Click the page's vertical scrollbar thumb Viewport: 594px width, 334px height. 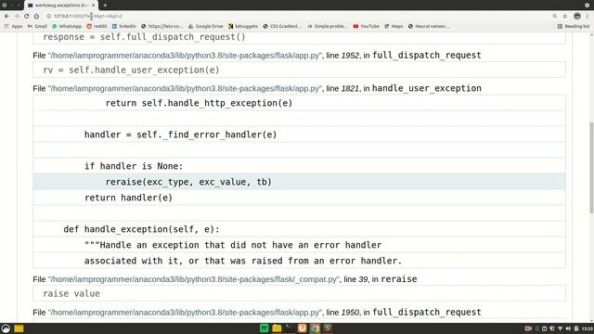click(591, 168)
